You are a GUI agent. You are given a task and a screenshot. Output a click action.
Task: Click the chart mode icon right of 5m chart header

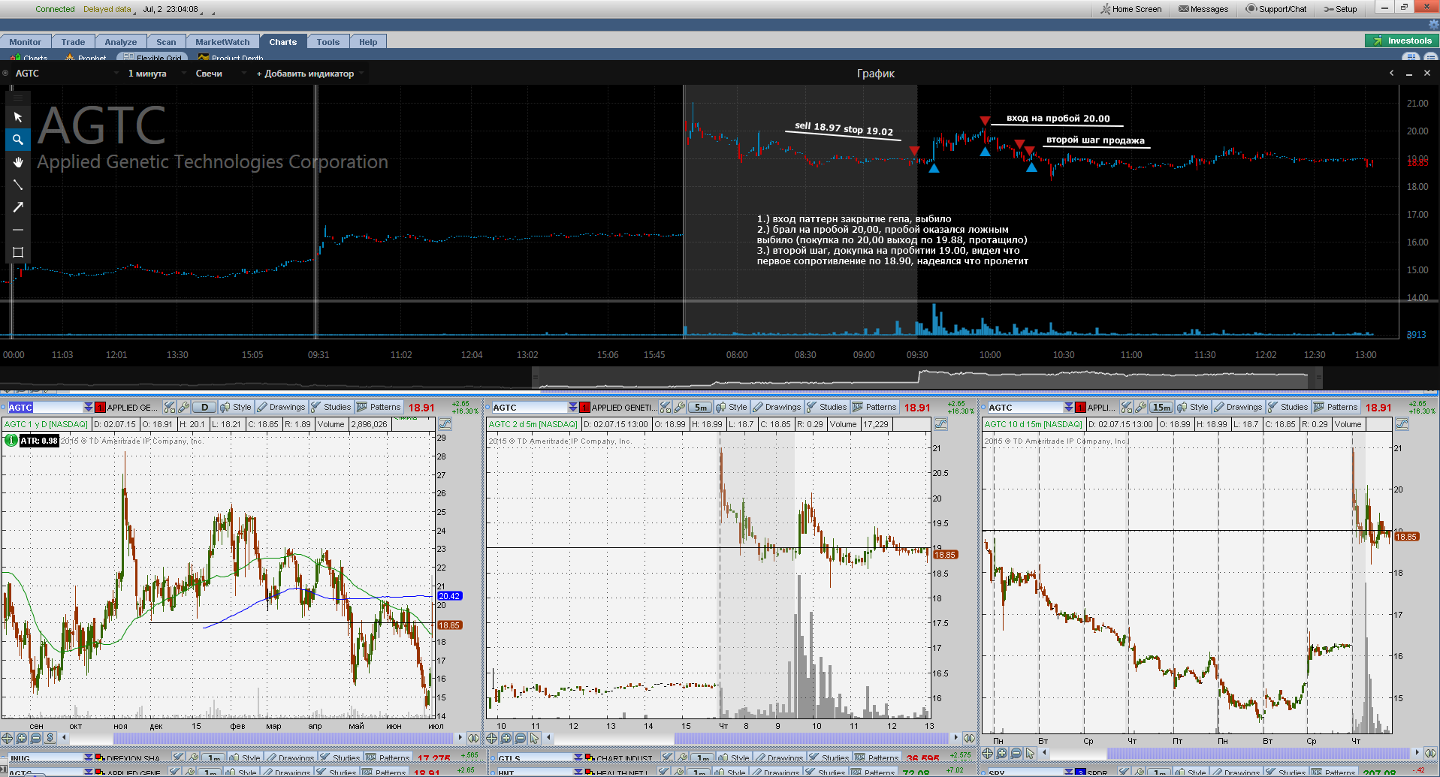pos(940,424)
